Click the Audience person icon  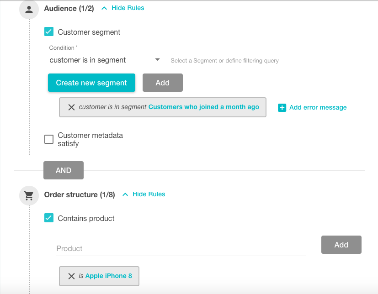[29, 10]
